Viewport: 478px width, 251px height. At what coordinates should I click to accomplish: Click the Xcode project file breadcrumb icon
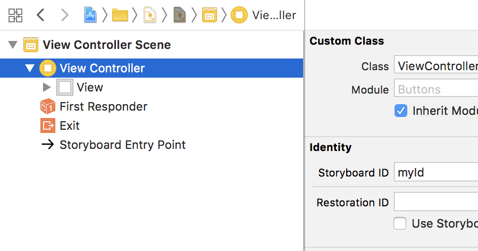coord(90,15)
